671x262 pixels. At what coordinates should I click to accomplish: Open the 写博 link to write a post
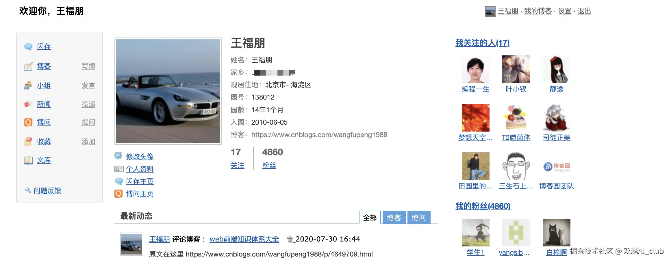(88, 66)
